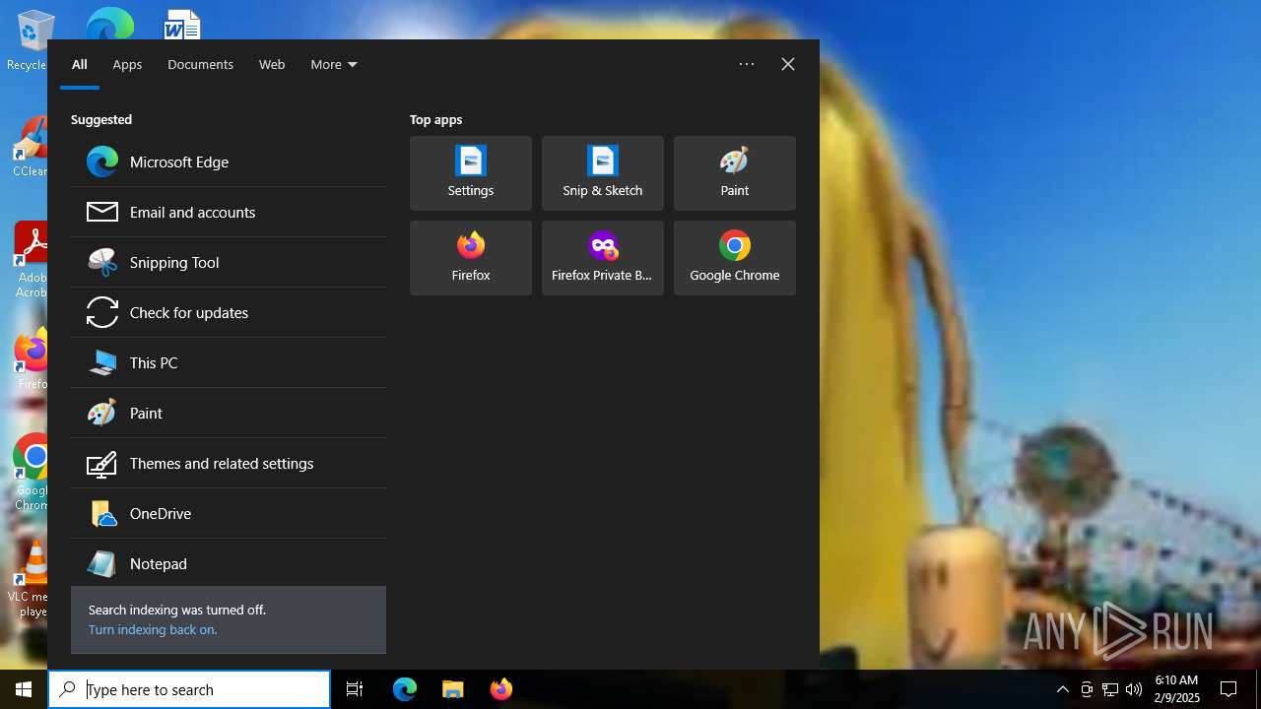
Task: Open Microsoft Edge from suggested list
Action: [229, 161]
